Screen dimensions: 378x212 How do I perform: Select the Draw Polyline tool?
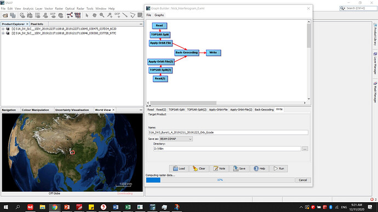click(133, 15)
